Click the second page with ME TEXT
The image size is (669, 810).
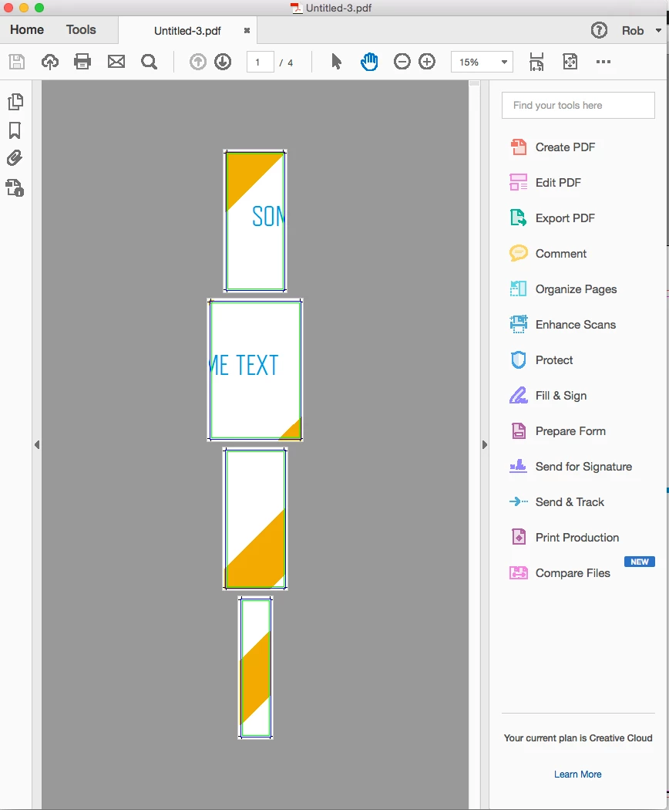tap(255, 370)
